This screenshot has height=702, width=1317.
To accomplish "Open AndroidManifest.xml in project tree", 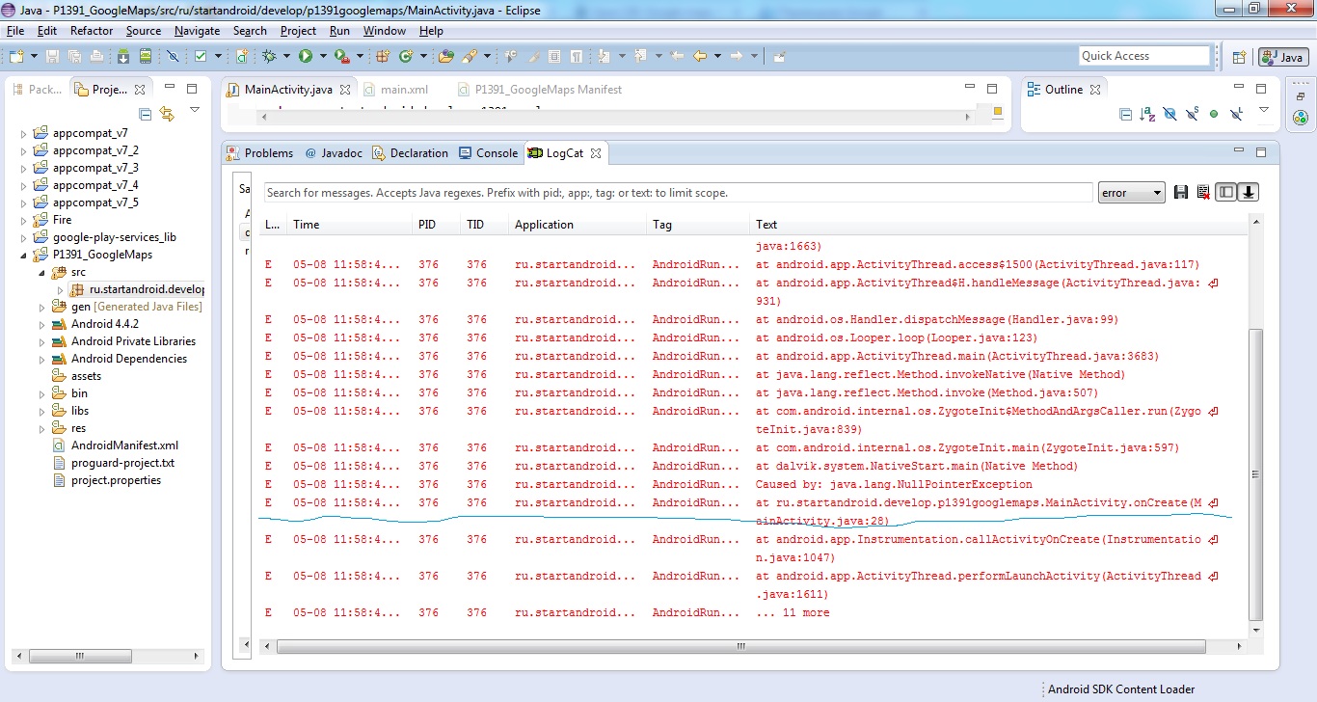I will tap(124, 445).
